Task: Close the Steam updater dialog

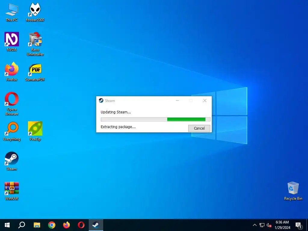Action: click(x=205, y=100)
